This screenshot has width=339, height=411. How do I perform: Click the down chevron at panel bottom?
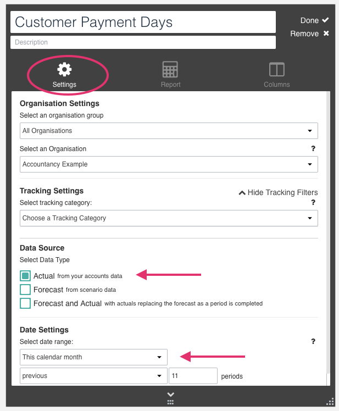pyautogui.click(x=171, y=394)
